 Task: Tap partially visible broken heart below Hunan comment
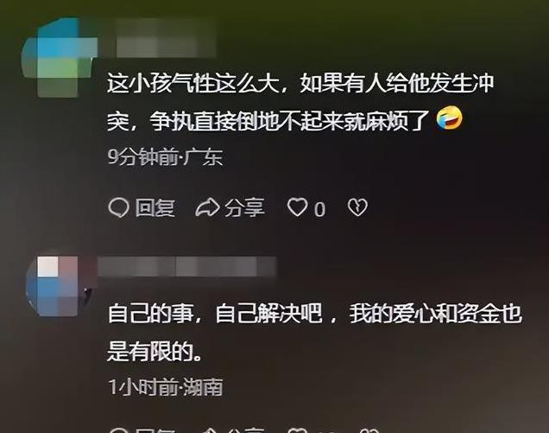(371, 430)
